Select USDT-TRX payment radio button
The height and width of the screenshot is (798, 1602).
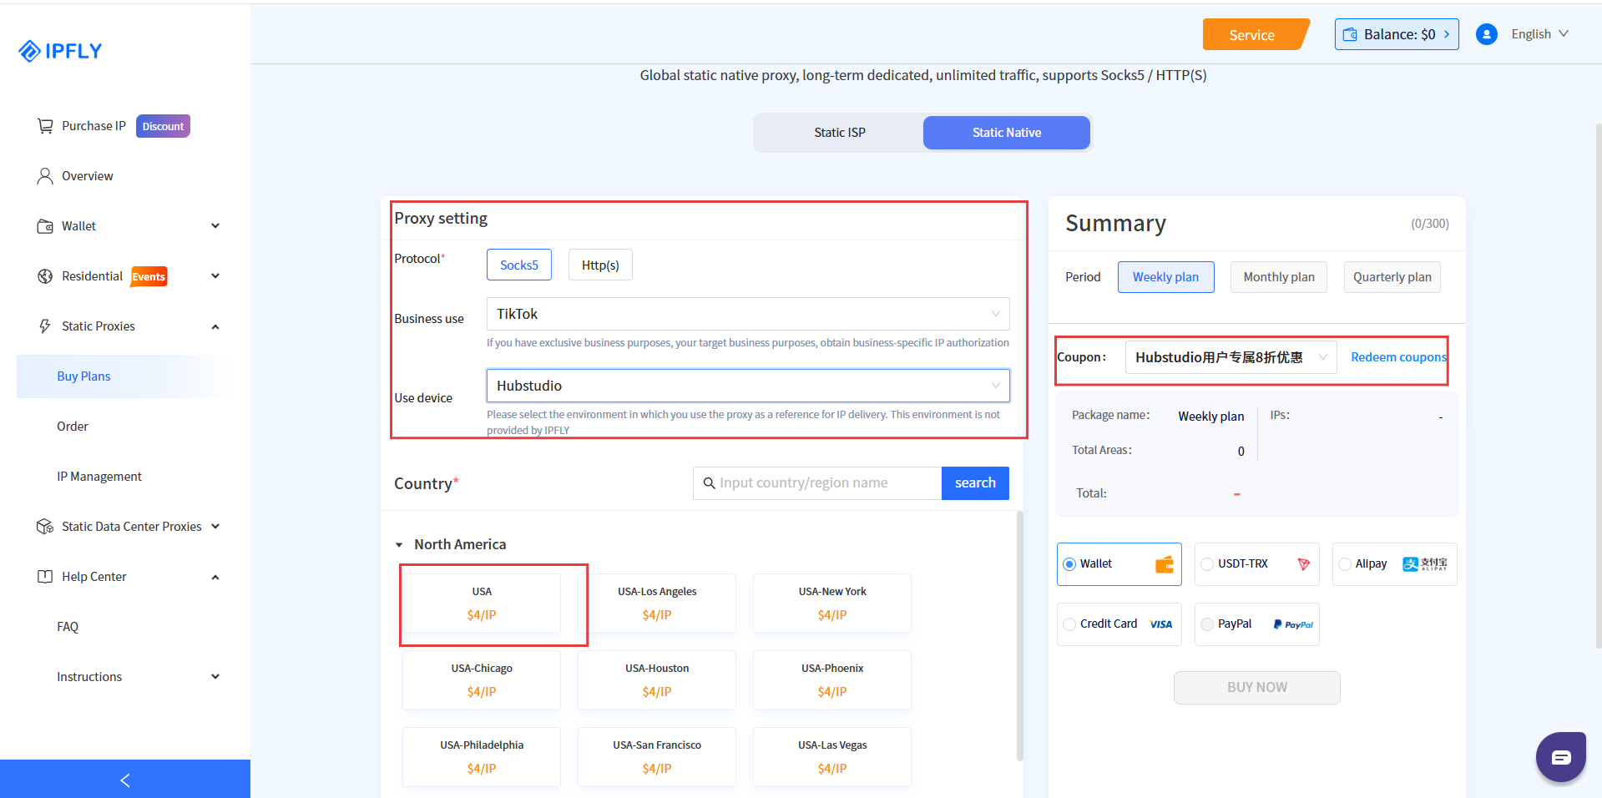click(x=1207, y=564)
